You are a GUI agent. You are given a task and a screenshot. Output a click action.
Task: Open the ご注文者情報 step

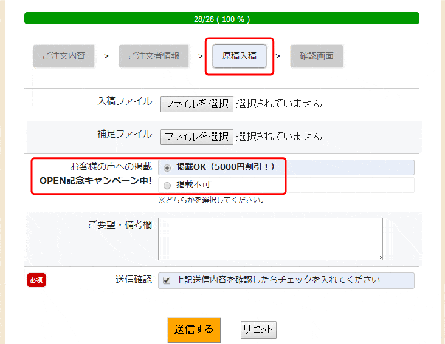(154, 56)
